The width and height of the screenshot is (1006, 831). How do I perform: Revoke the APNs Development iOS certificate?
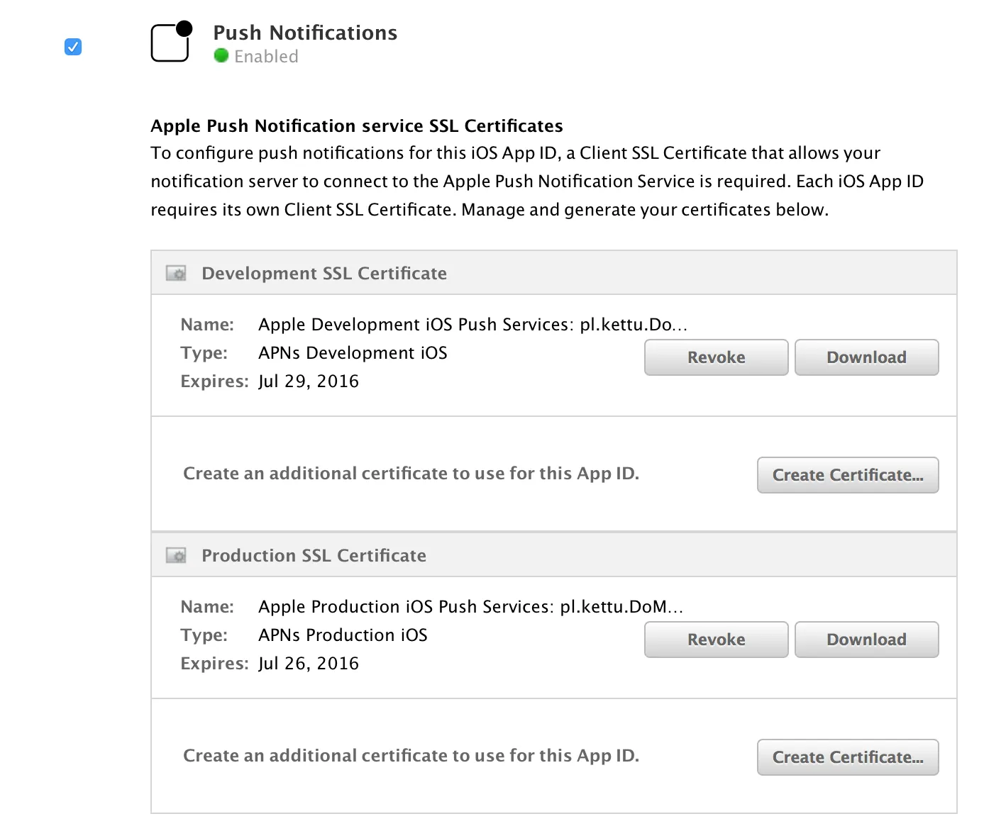[716, 357]
